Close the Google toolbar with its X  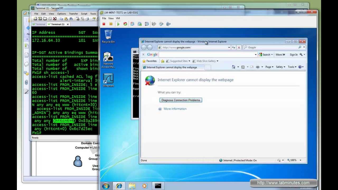click(143, 55)
